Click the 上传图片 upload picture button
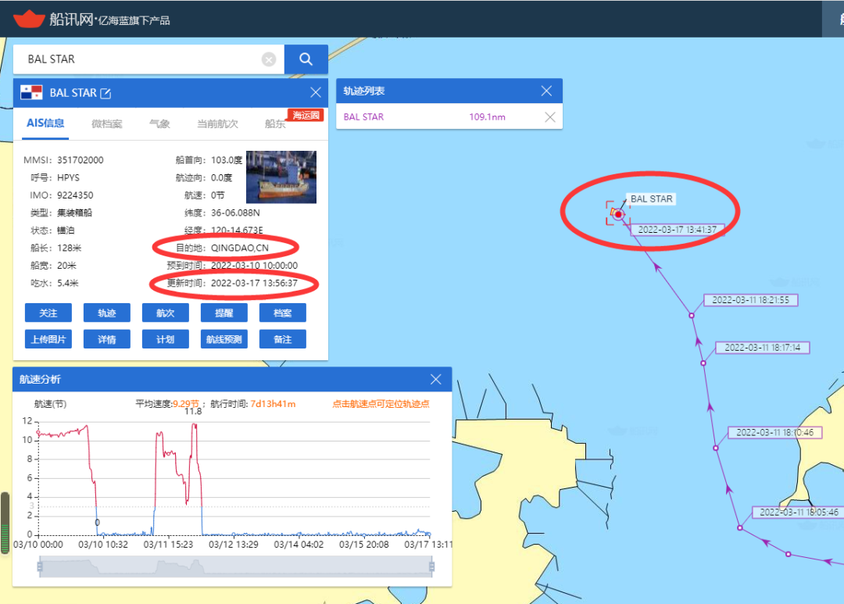The width and height of the screenshot is (844, 604). [x=48, y=339]
